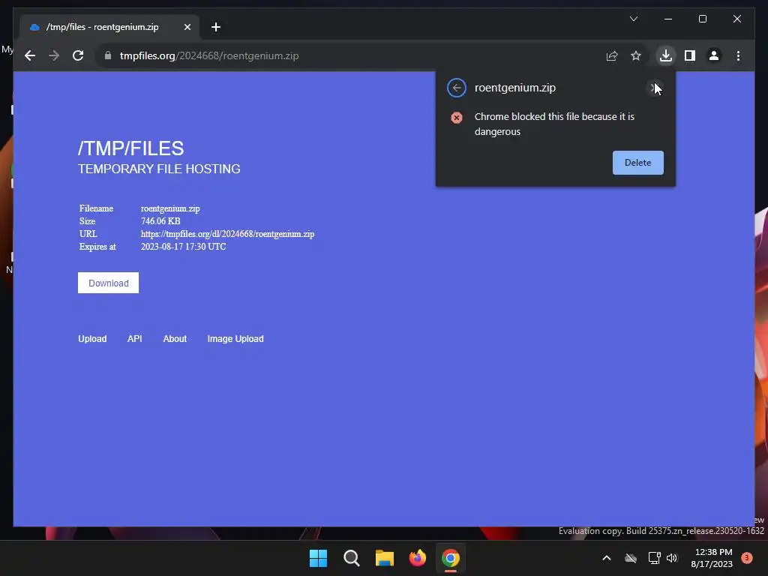
Task: Open Firefox from taskbar
Action: coord(417,558)
